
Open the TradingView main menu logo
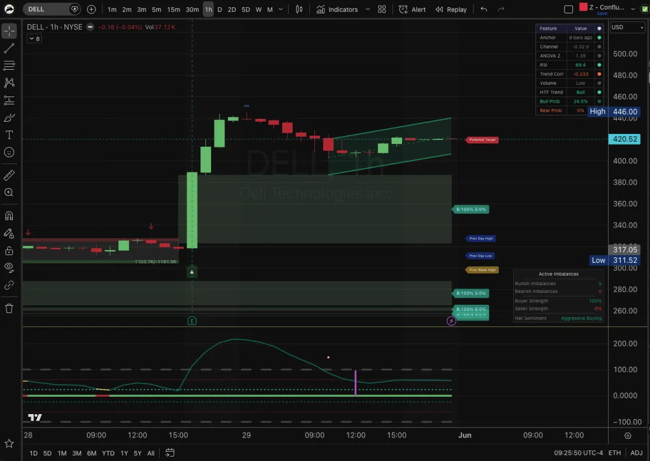[9, 9]
